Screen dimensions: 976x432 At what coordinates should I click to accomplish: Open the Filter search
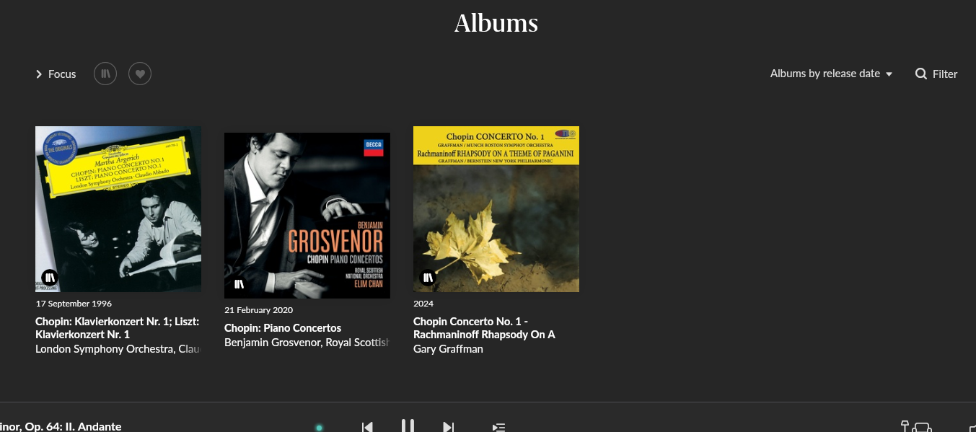pos(936,74)
